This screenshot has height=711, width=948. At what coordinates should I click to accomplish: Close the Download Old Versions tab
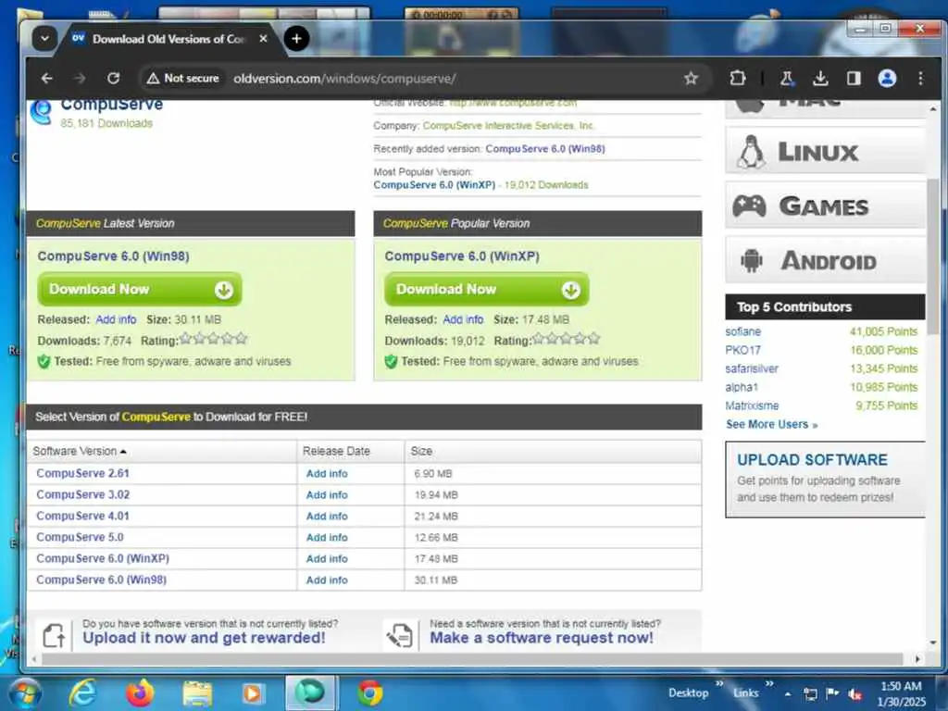click(x=263, y=39)
